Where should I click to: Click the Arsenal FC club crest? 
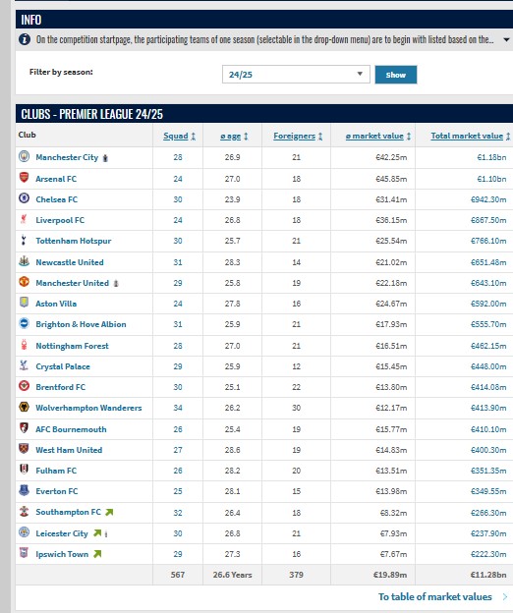tap(25, 178)
